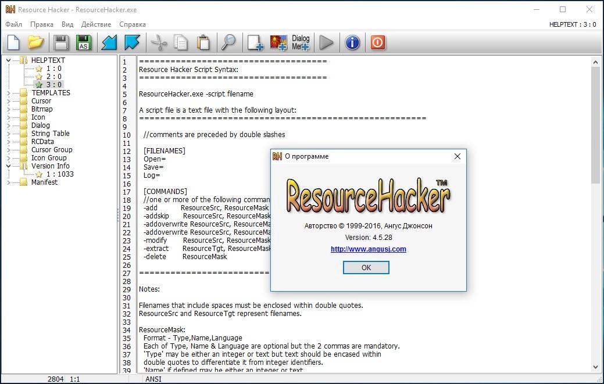The image size is (604, 384).
Task: Paste with the clipboard icon
Action: (203, 42)
